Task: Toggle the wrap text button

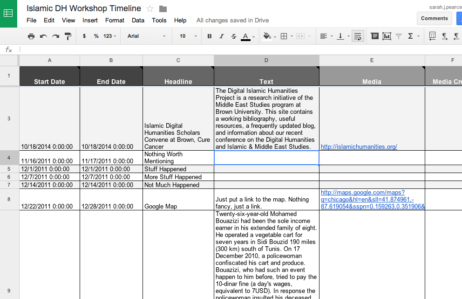Action: [x=358, y=36]
